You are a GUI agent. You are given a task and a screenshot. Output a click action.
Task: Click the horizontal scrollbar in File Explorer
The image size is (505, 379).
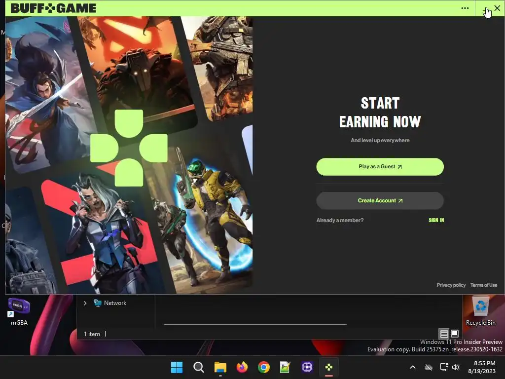(255, 324)
